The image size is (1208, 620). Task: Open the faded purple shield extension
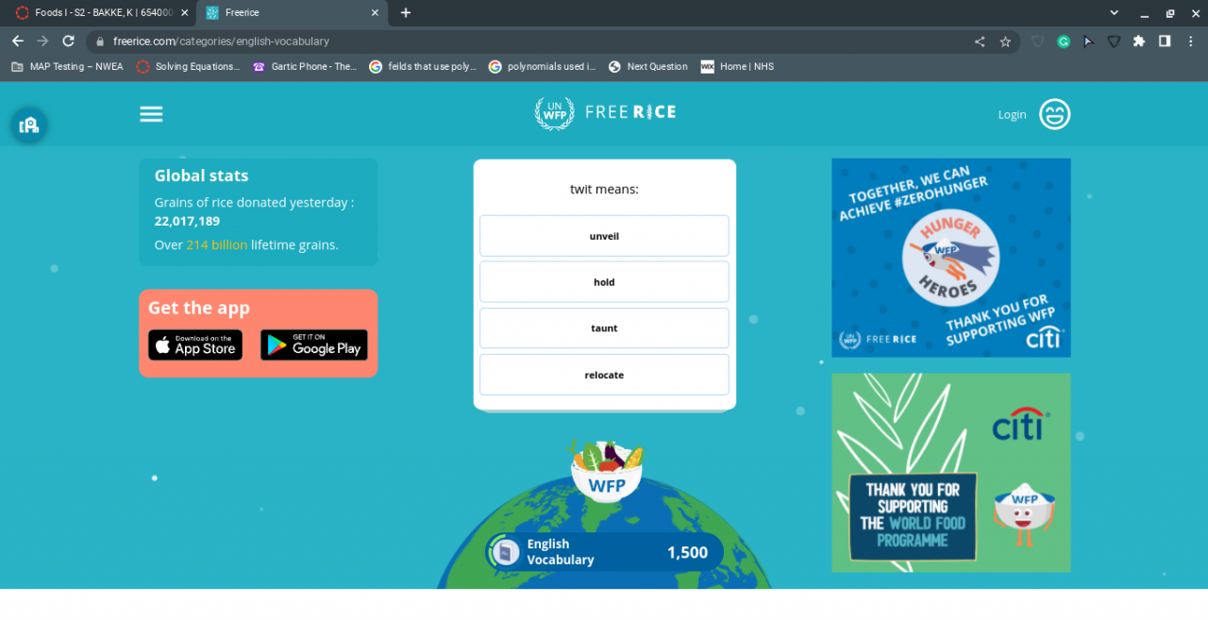pos(1037,42)
